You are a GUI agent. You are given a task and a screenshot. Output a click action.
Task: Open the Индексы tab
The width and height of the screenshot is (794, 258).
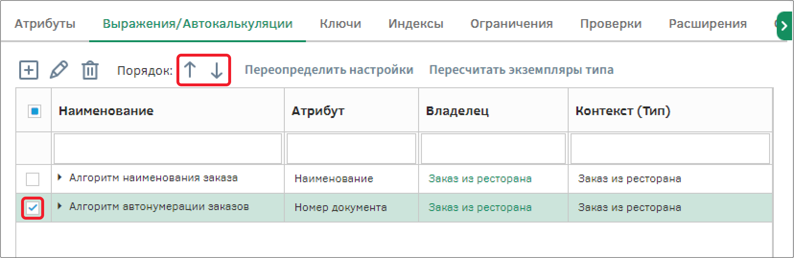click(416, 24)
